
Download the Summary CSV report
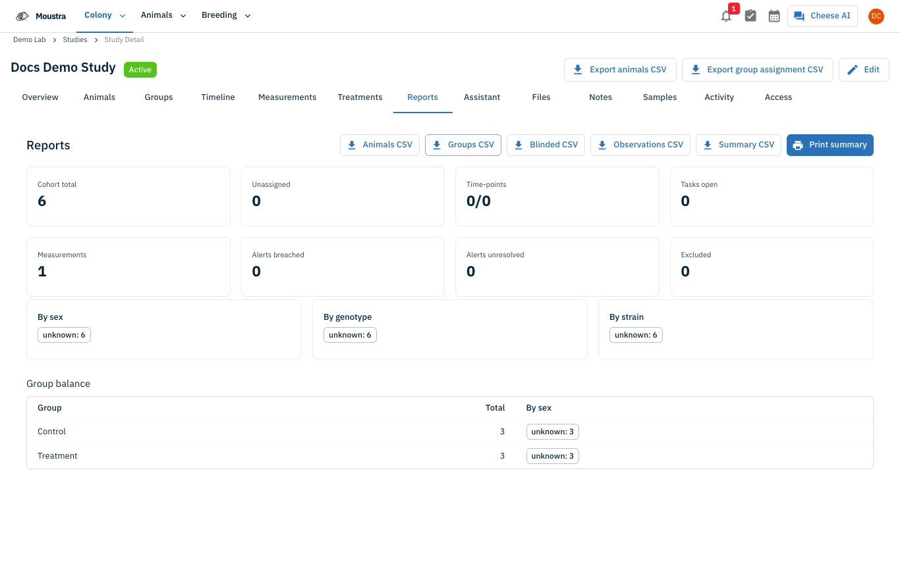739,145
